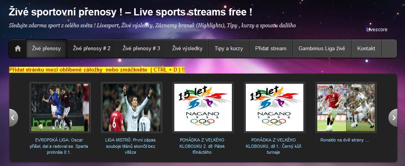This screenshot has height=166, width=405.
Task: Click the carousel previous arrow
Action: [13, 118]
